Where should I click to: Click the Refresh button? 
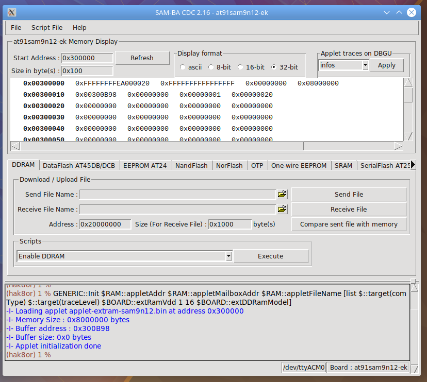click(142, 58)
